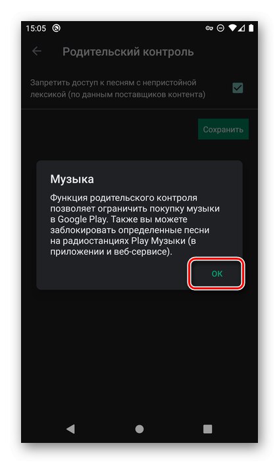Viewport: 279px width, 464px height.
Task: Uncheck the explicit songs restriction checkbox
Action: (238, 88)
